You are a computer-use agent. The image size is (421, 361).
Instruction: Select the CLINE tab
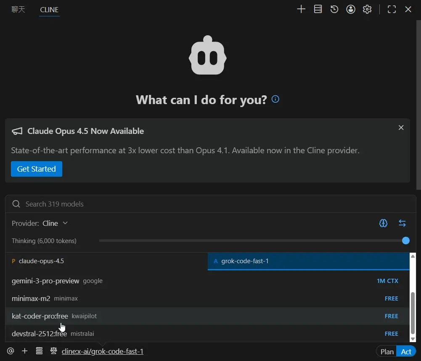pos(49,9)
